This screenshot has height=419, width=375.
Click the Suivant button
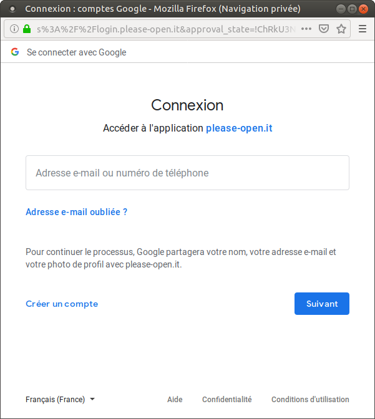[322, 304]
